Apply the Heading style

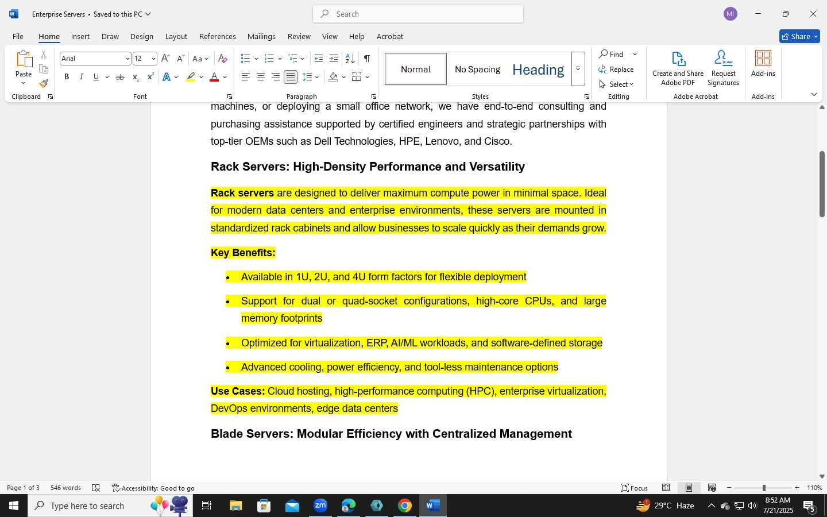coord(538,69)
